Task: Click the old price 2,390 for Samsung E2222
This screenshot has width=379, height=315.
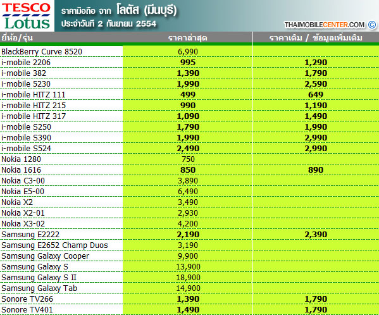Action: (x=316, y=234)
